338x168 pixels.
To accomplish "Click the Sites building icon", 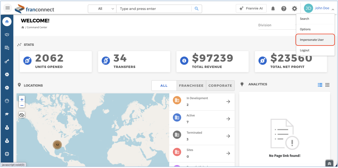I will point(177,152).
